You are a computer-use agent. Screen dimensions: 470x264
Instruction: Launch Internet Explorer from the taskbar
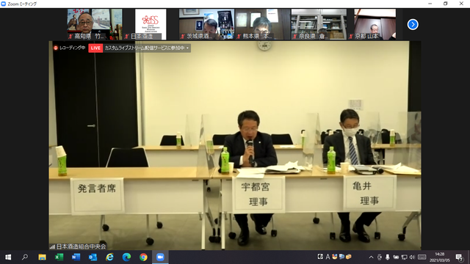(109, 257)
